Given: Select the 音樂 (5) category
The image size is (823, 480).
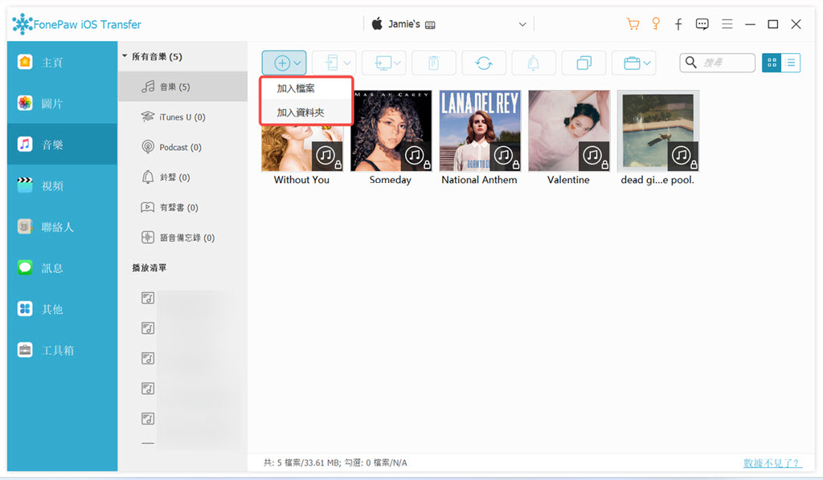Looking at the screenshot, I should coord(182,87).
